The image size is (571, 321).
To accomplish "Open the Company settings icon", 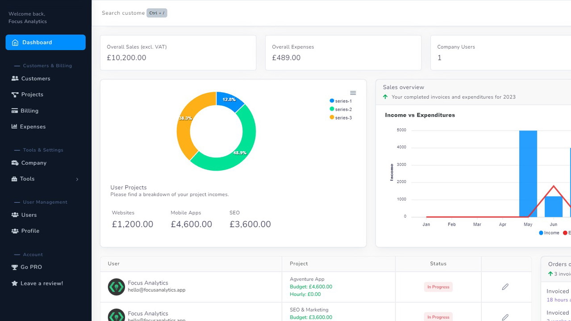I will 15,163.
